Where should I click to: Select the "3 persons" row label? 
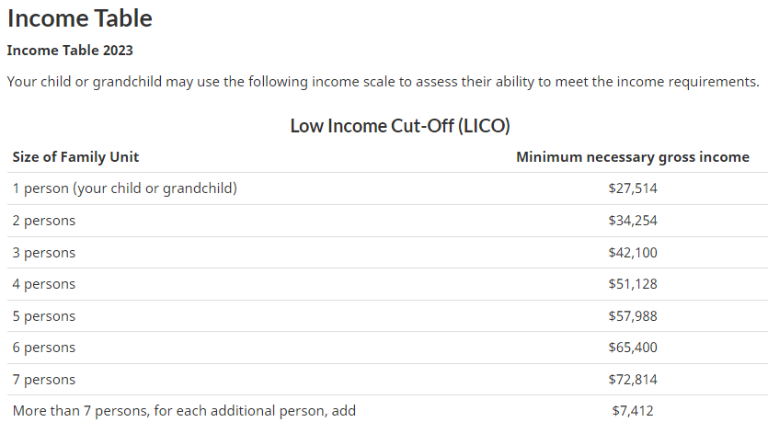44,252
